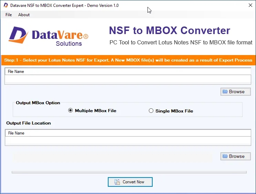Close the NSF to MBOX Converter window

pyautogui.click(x=250, y=5)
